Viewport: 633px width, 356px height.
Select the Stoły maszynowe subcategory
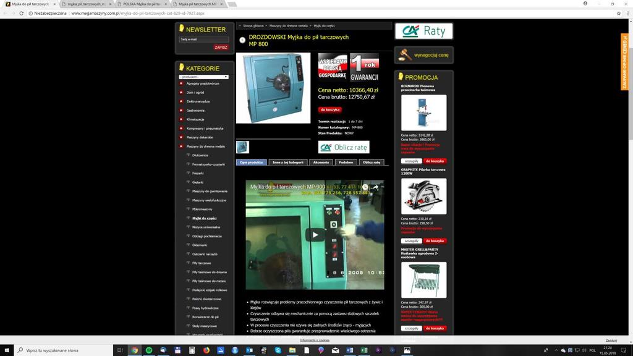[204, 326]
